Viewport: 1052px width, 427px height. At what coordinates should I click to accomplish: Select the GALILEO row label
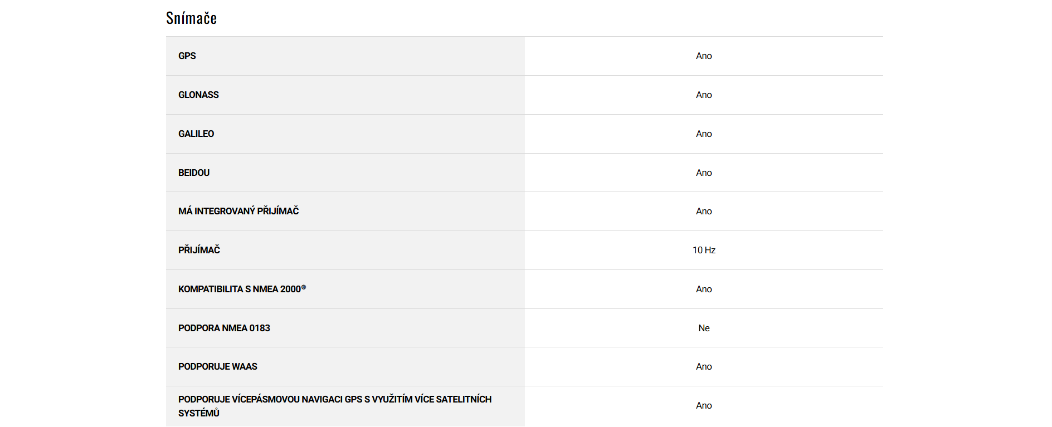tap(196, 134)
